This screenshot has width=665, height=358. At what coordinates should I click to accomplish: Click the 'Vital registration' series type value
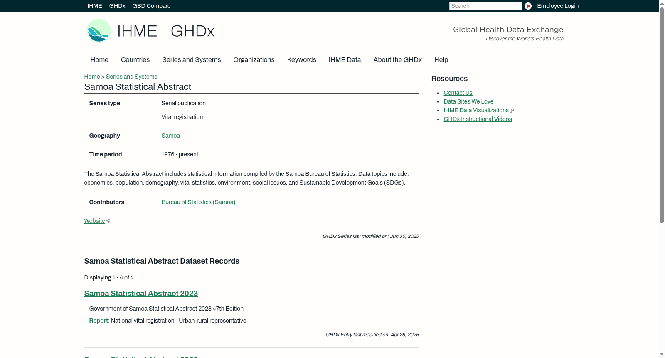[x=182, y=117]
